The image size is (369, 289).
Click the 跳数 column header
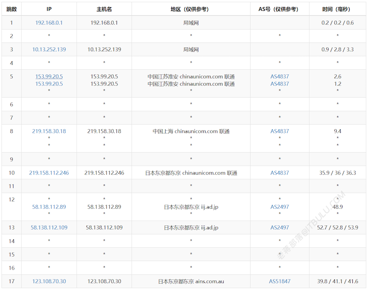pyautogui.click(x=12, y=9)
